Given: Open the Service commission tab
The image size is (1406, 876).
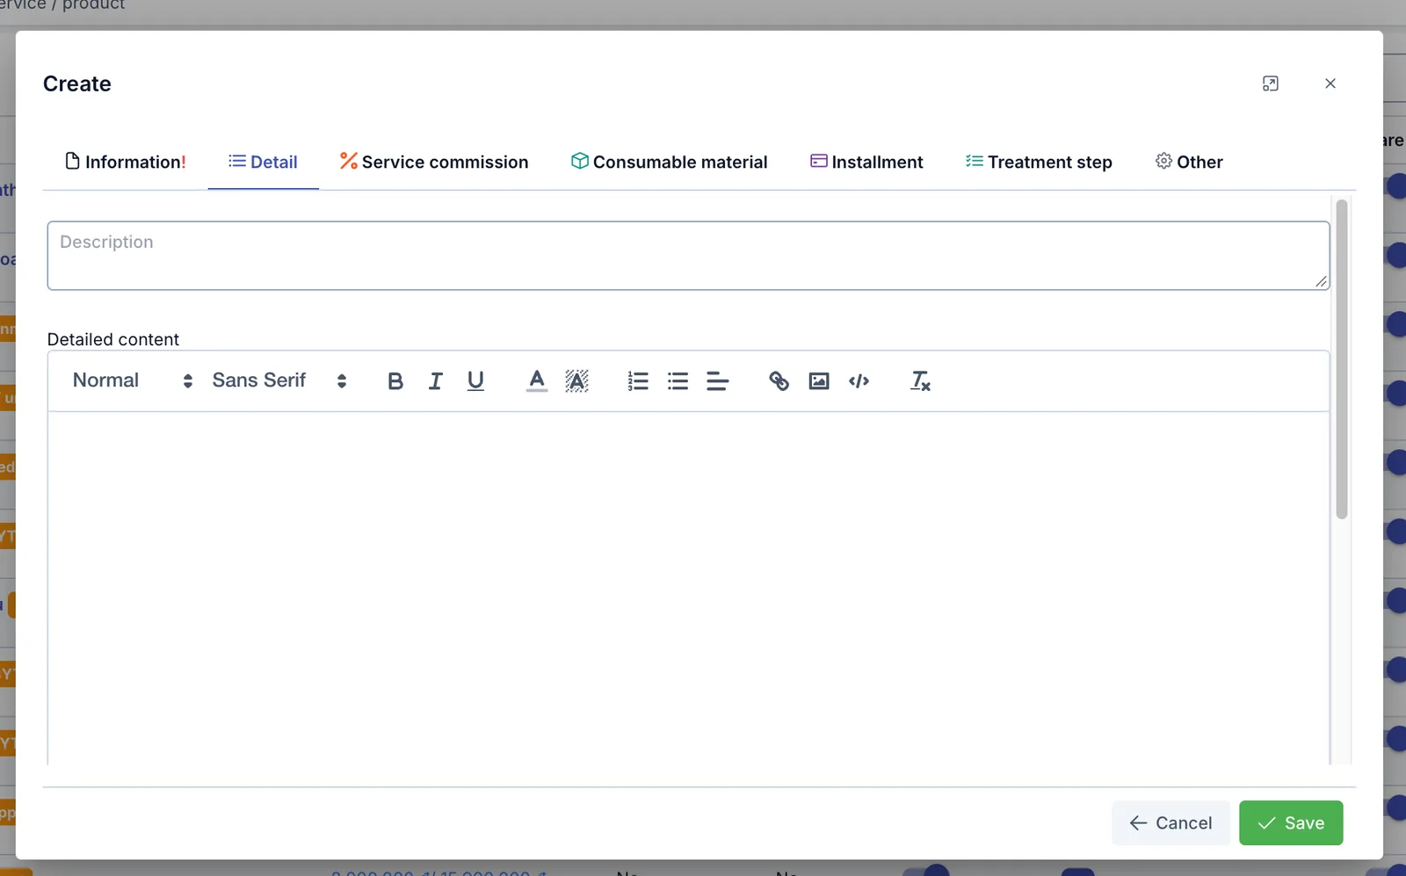Looking at the screenshot, I should coord(434,162).
